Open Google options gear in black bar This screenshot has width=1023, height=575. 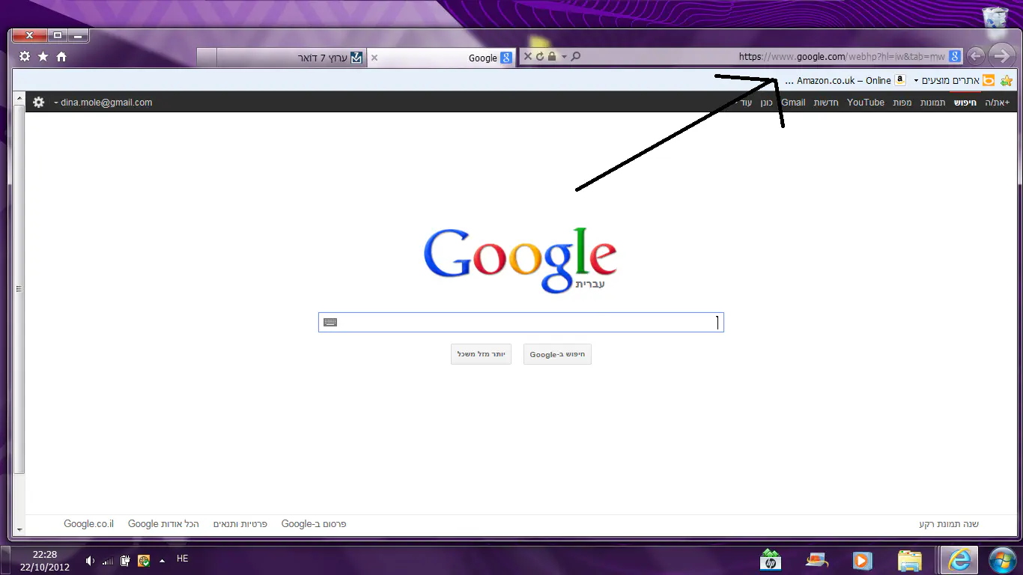click(39, 103)
